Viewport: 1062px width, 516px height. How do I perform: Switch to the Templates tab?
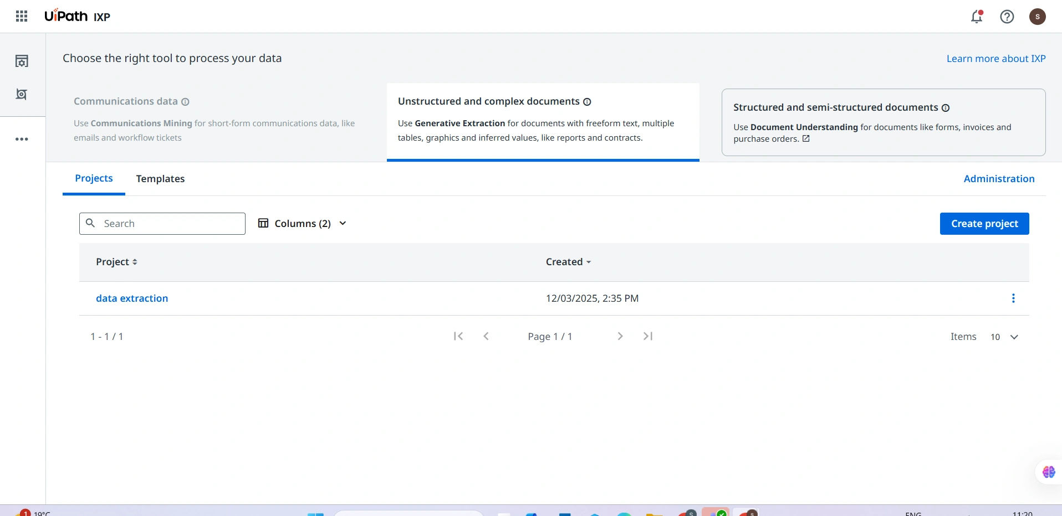(160, 179)
